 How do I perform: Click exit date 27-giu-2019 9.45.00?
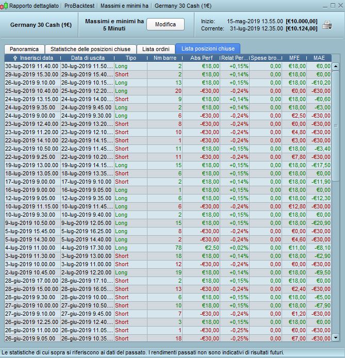click(x=86, y=314)
